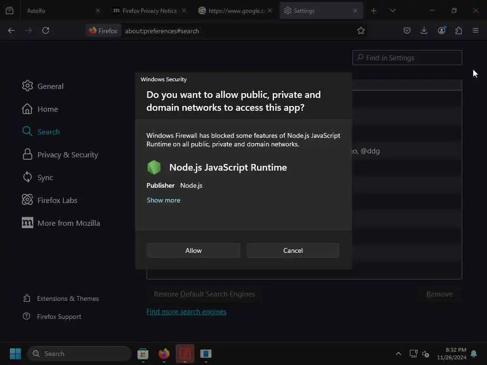Show hidden tray icons chevron

399,354
